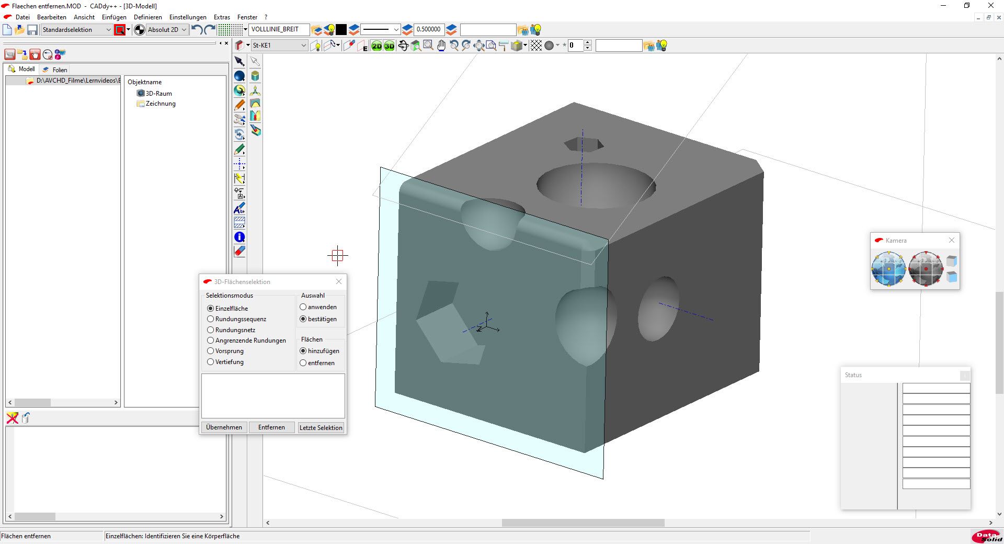Screen dimensions: 1004x544
Task: Open the Einfügen menu
Action: pos(114,17)
